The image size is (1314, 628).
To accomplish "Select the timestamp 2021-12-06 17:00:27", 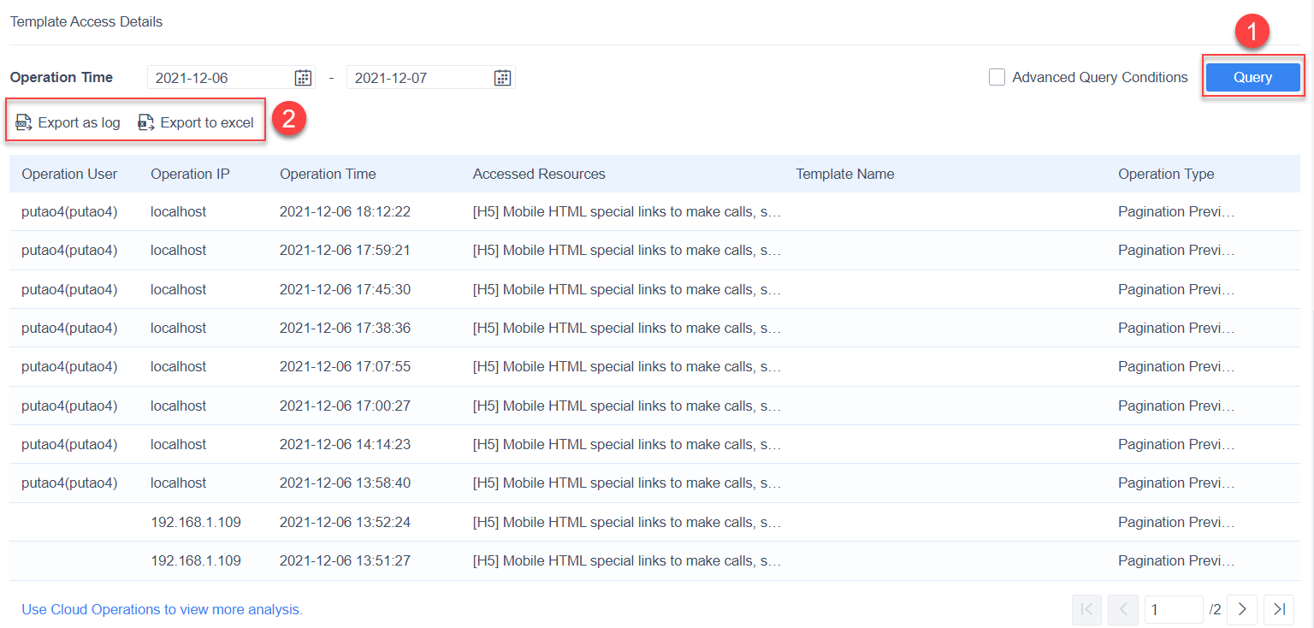I will (345, 406).
